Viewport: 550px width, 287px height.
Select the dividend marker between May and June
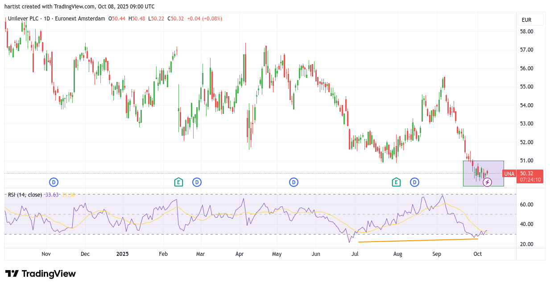tap(294, 182)
